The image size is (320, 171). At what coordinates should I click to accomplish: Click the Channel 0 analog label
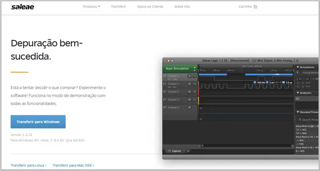tap(173, 107)
